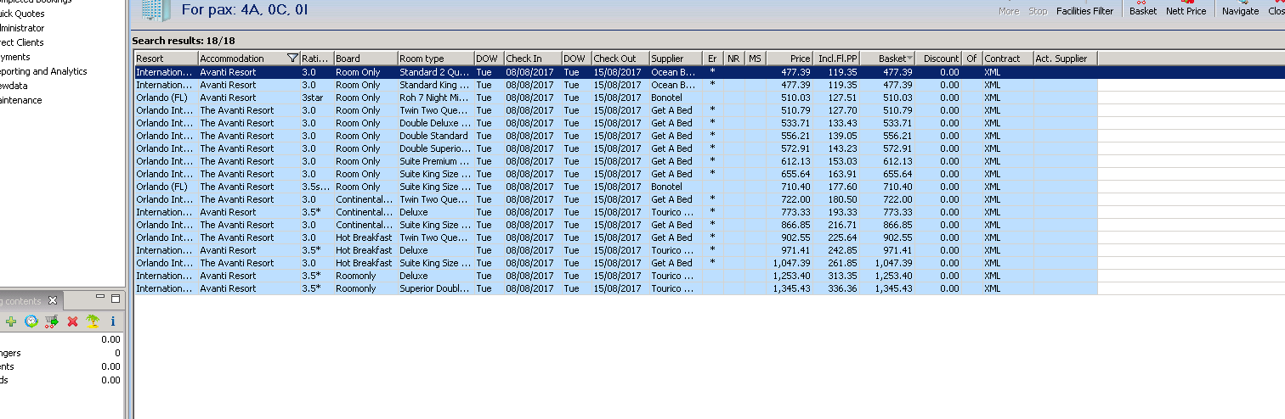Sort by the Check Out column header

[620, 59]
